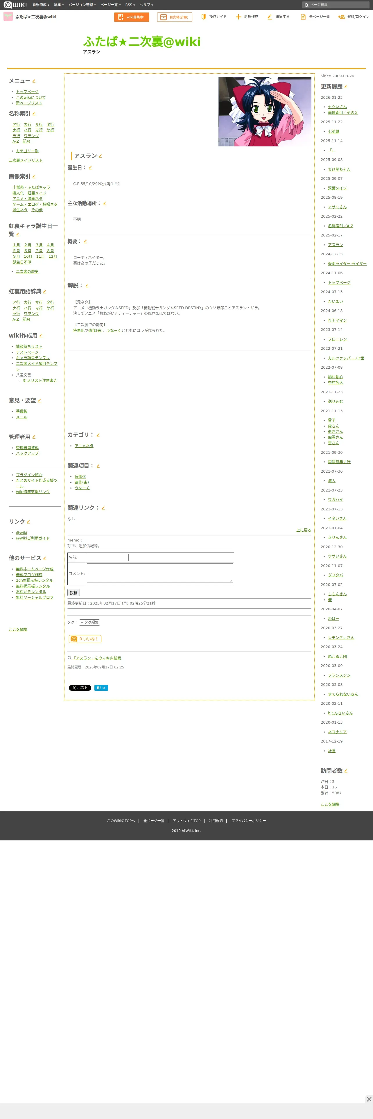Image resolution: width=373 pixels, height=1119 pixels.
Task: Click edit pencil beside 虹裏キャラ誕生日一覧
Action: [x=17, y=234]
